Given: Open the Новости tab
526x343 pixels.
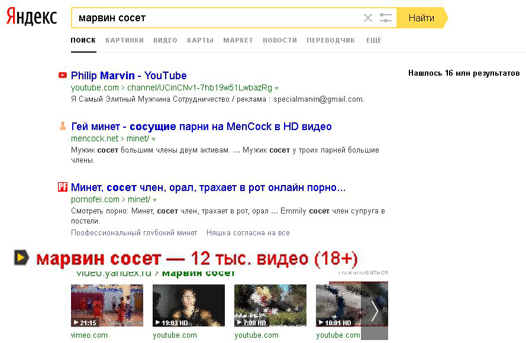Looking at the screenshot, I should (x=280, y=40).
